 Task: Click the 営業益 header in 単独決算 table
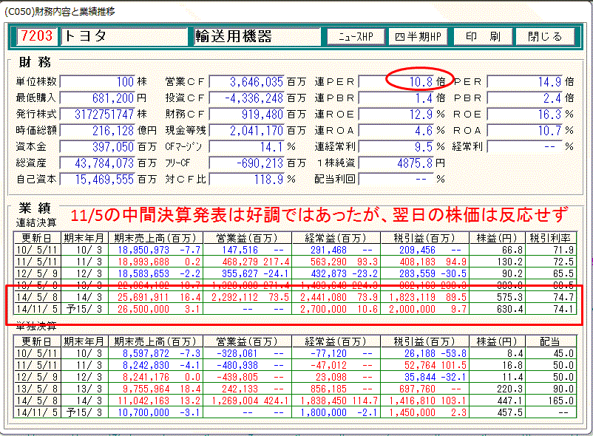click(x=248, y=341)
